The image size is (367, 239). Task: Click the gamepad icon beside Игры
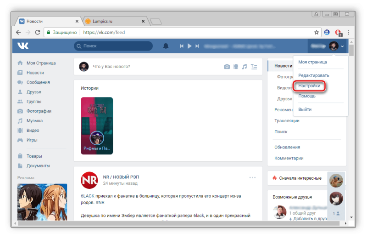click(x=20, y=140)
